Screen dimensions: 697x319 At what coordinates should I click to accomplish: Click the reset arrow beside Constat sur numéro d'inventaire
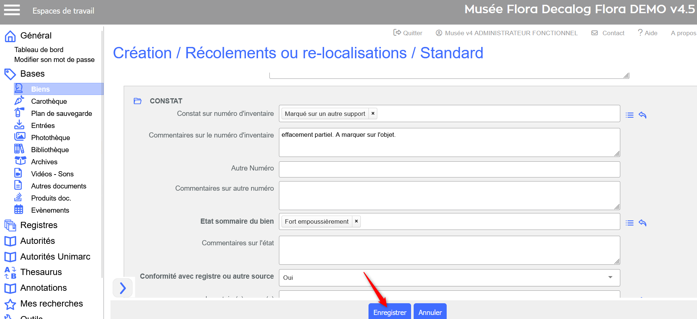642,115
